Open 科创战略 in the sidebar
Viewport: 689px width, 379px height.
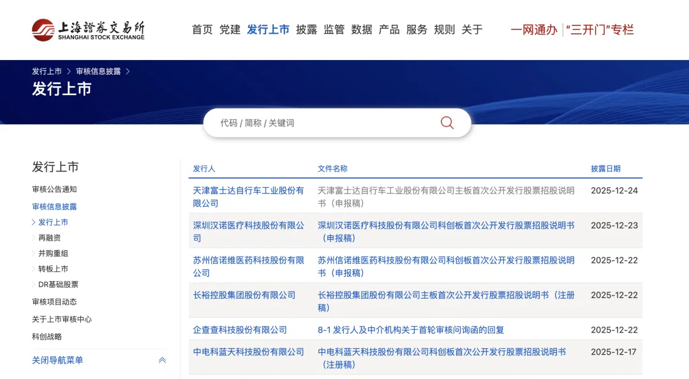coord(47,336)
